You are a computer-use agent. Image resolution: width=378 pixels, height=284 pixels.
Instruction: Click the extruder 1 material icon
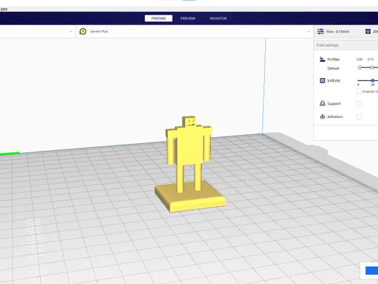[83, 31]
